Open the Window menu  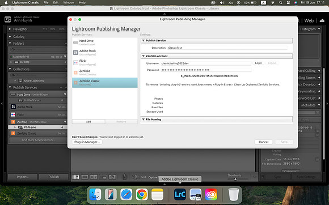(x=69, y=2)
